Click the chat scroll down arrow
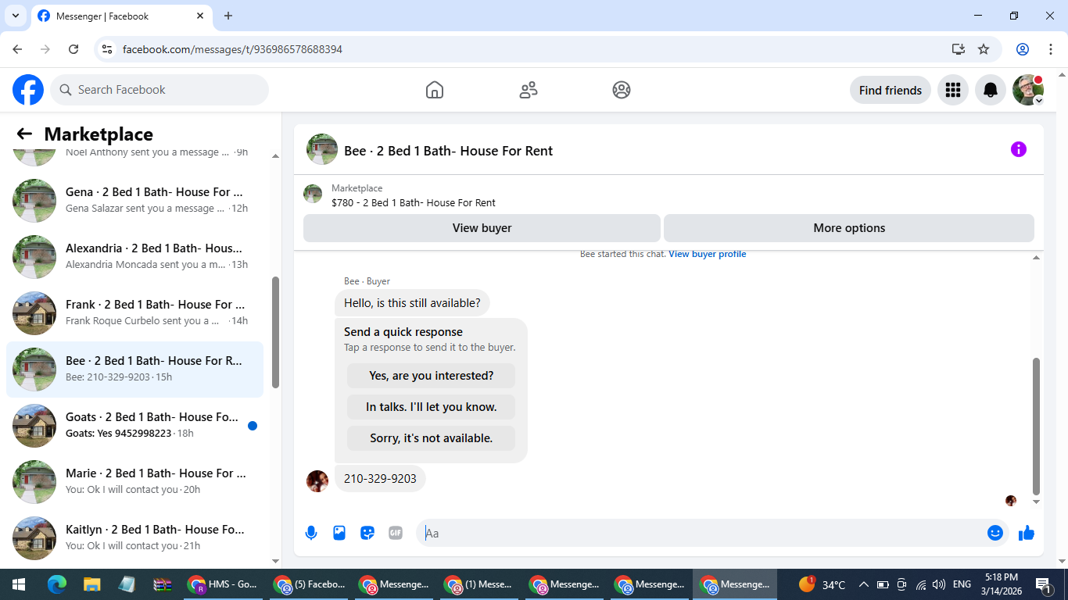Viewport: 1068px width, 600px height. tap(1037, 502)
